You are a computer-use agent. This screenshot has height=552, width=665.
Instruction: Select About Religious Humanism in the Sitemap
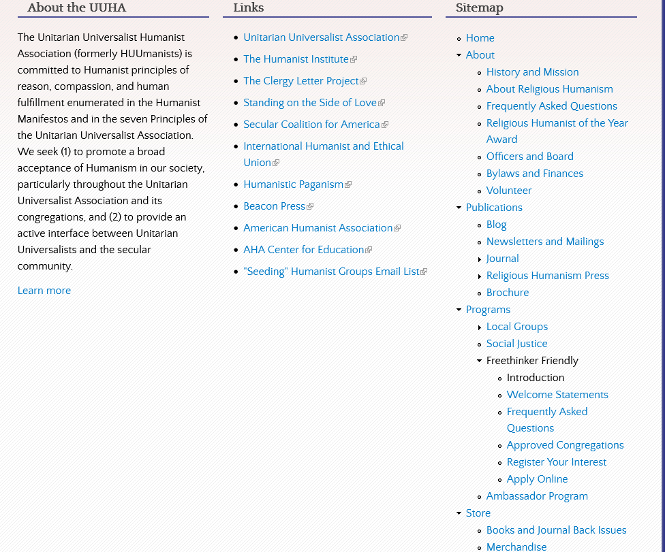click(550, 89)
